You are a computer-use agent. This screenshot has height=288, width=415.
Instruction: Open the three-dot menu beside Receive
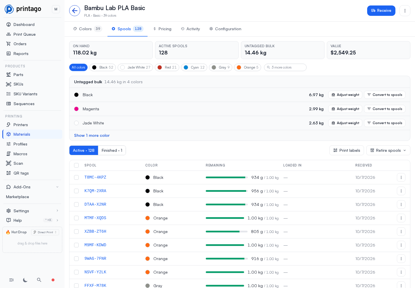pyautogui.click(x=405, y=11)
